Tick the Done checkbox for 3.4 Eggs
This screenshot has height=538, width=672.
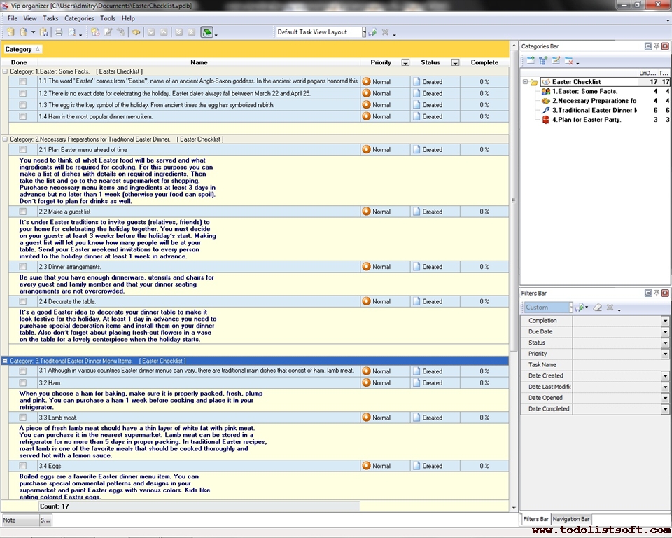tap(23, 466)
